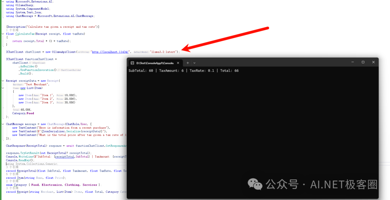Select the D:\Test\ConsoleApp1 console tab
Viewport: 390px width, 200px height.
click(x=155, y=63)
